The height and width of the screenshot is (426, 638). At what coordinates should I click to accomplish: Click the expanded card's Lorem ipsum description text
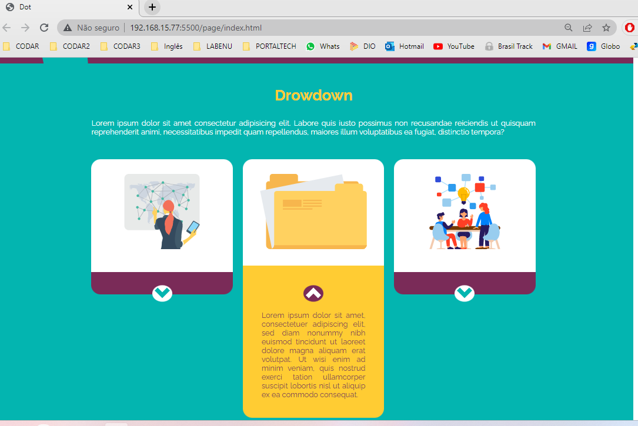click(313, 355)
